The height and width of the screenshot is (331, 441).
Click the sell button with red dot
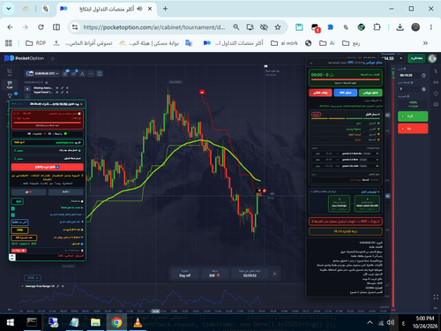[x=28, y=192]
